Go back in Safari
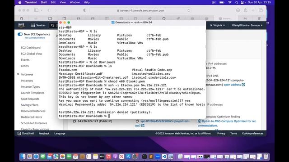Viewport: 289px width, 162px height. coord(48,10)
